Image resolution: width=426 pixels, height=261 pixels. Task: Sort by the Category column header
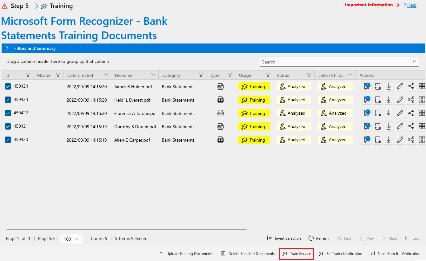click(171, 75)
